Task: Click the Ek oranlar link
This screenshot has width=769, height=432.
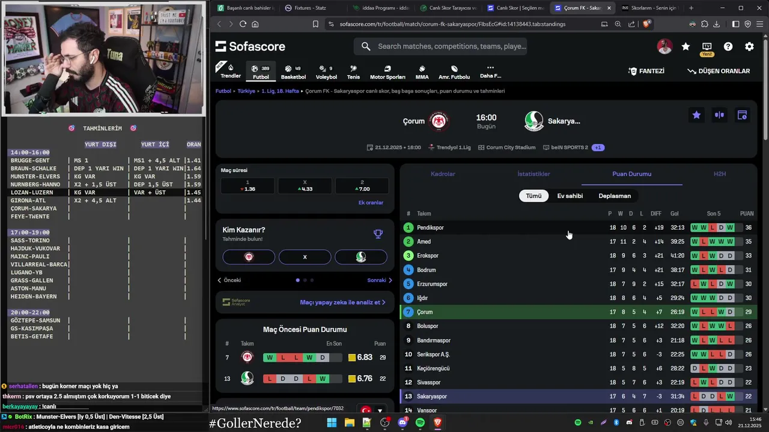Action: pyautogui.click(x=371, y=202)
